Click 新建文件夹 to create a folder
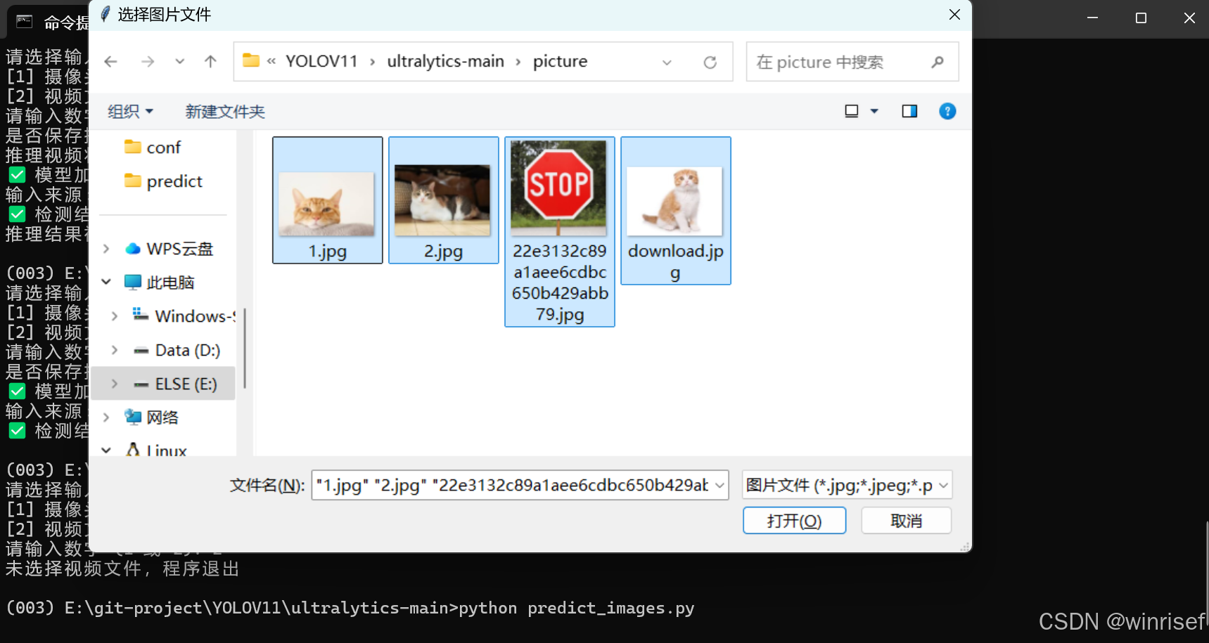The image size is (1209, 643). 225,112
